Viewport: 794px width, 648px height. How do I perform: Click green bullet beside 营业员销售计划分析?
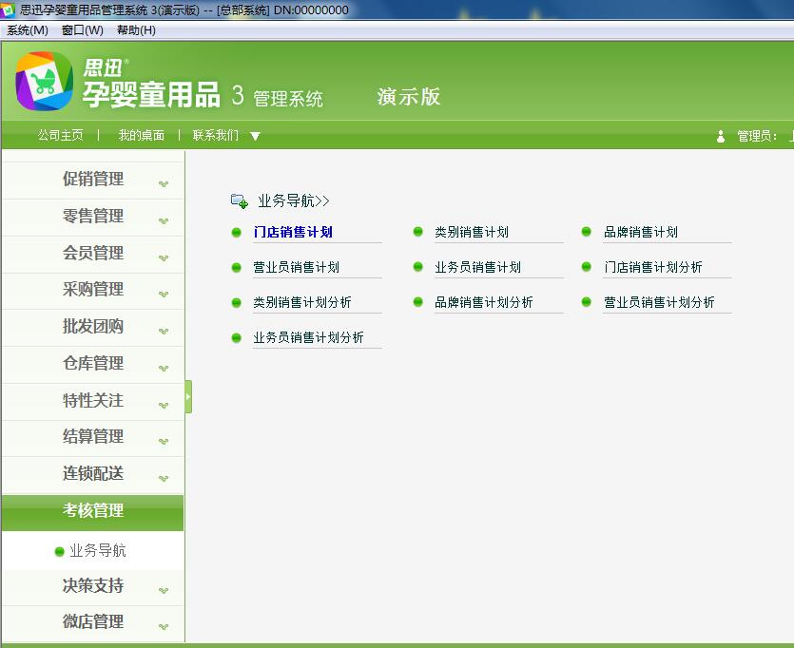pos(587,302)
